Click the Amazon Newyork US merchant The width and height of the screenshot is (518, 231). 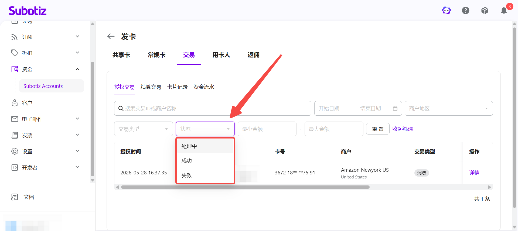point(365,170)
